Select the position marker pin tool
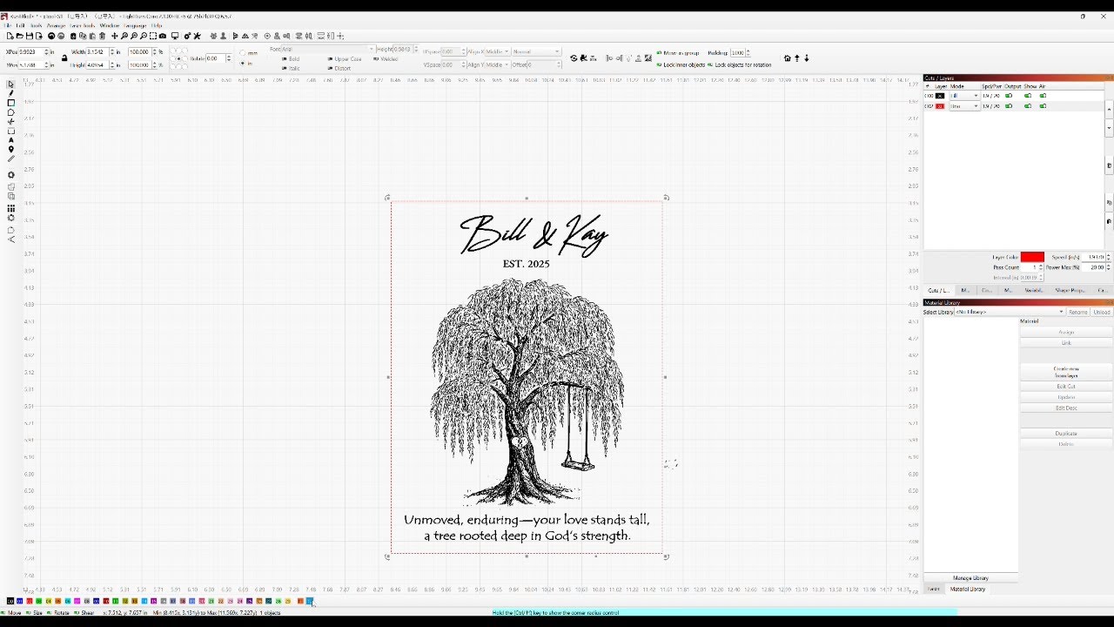The width and height of the screenshot is (1114, 627). click(x=11, y=150)
